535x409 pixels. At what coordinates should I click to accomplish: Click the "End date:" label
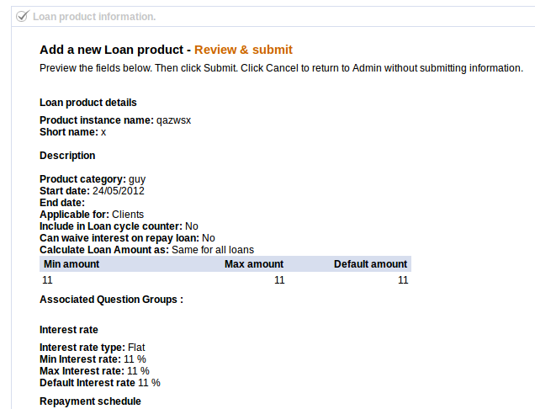(x=63, y=203)
